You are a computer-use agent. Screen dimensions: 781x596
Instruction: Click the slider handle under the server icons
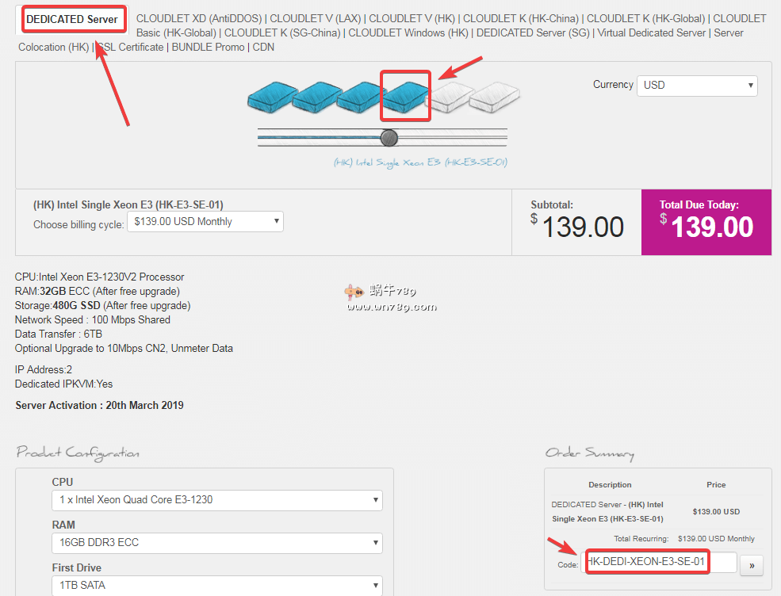pyautogui.click(x=389, y=138)
